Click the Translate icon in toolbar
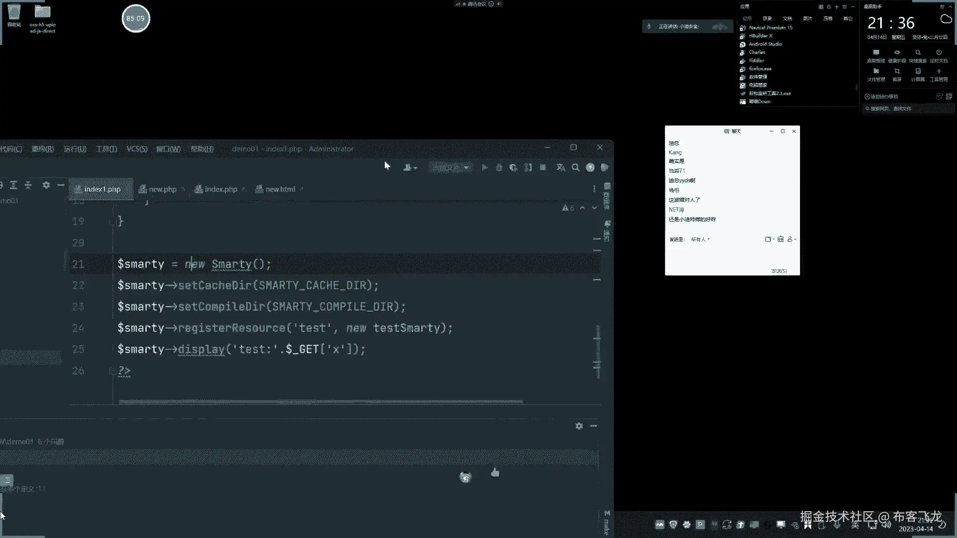957x538 pixels. point(561,168)
